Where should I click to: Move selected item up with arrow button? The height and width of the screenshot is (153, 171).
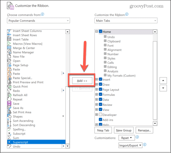163,80
